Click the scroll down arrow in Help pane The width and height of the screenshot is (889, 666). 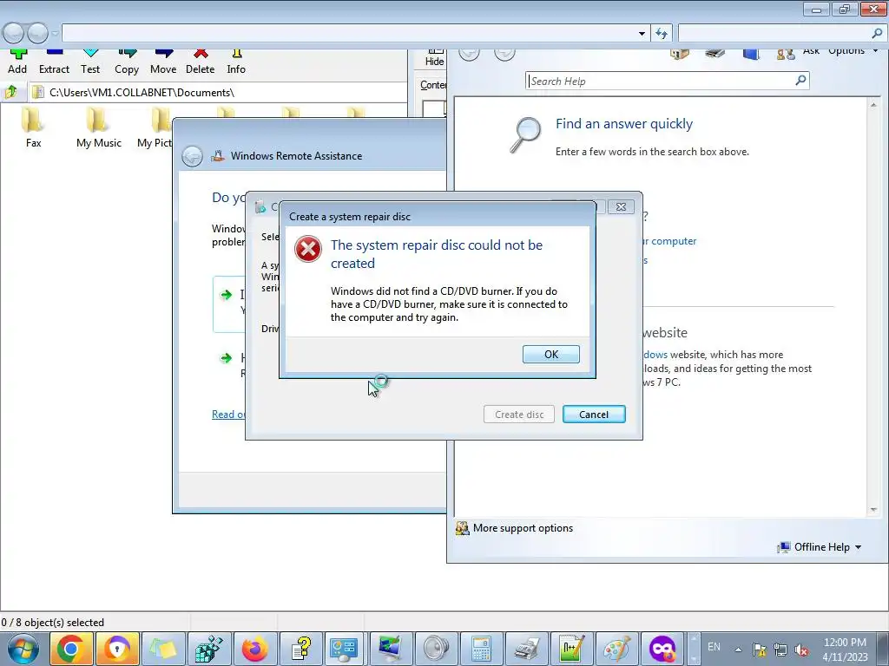873,510
